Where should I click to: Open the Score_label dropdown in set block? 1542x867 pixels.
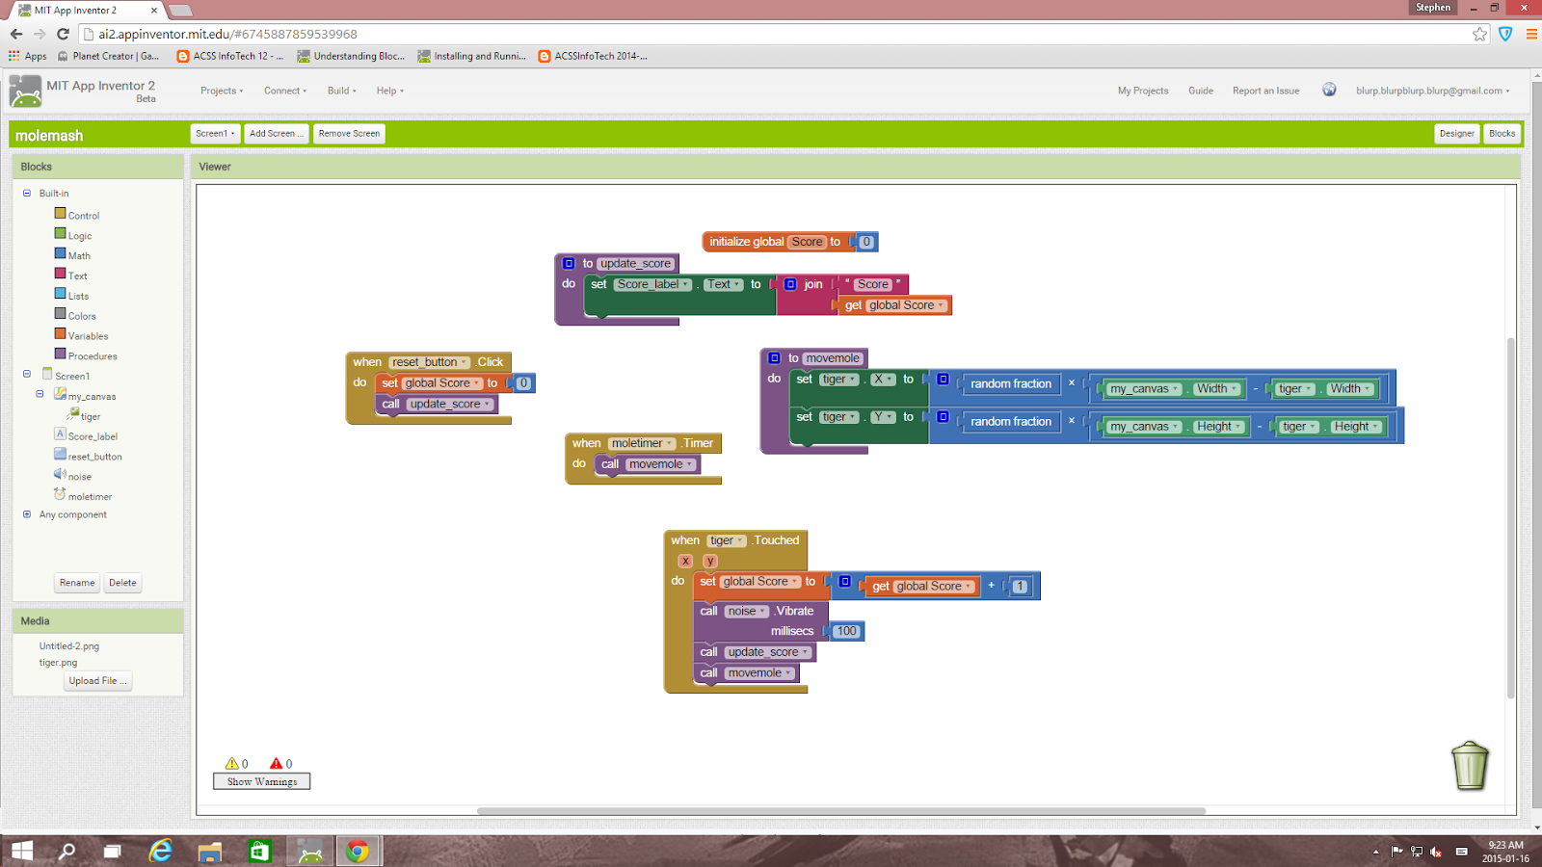click(653, 284)
